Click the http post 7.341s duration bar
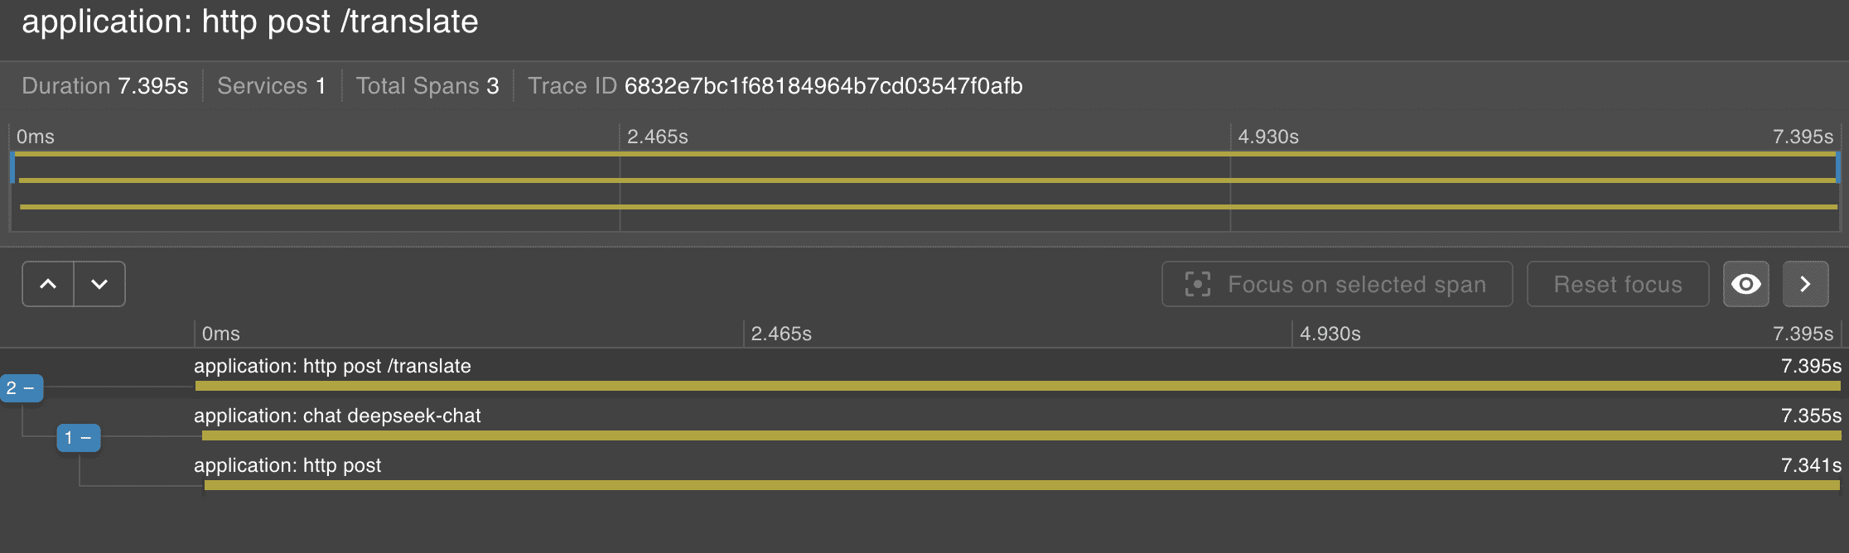 (1022, 485)
